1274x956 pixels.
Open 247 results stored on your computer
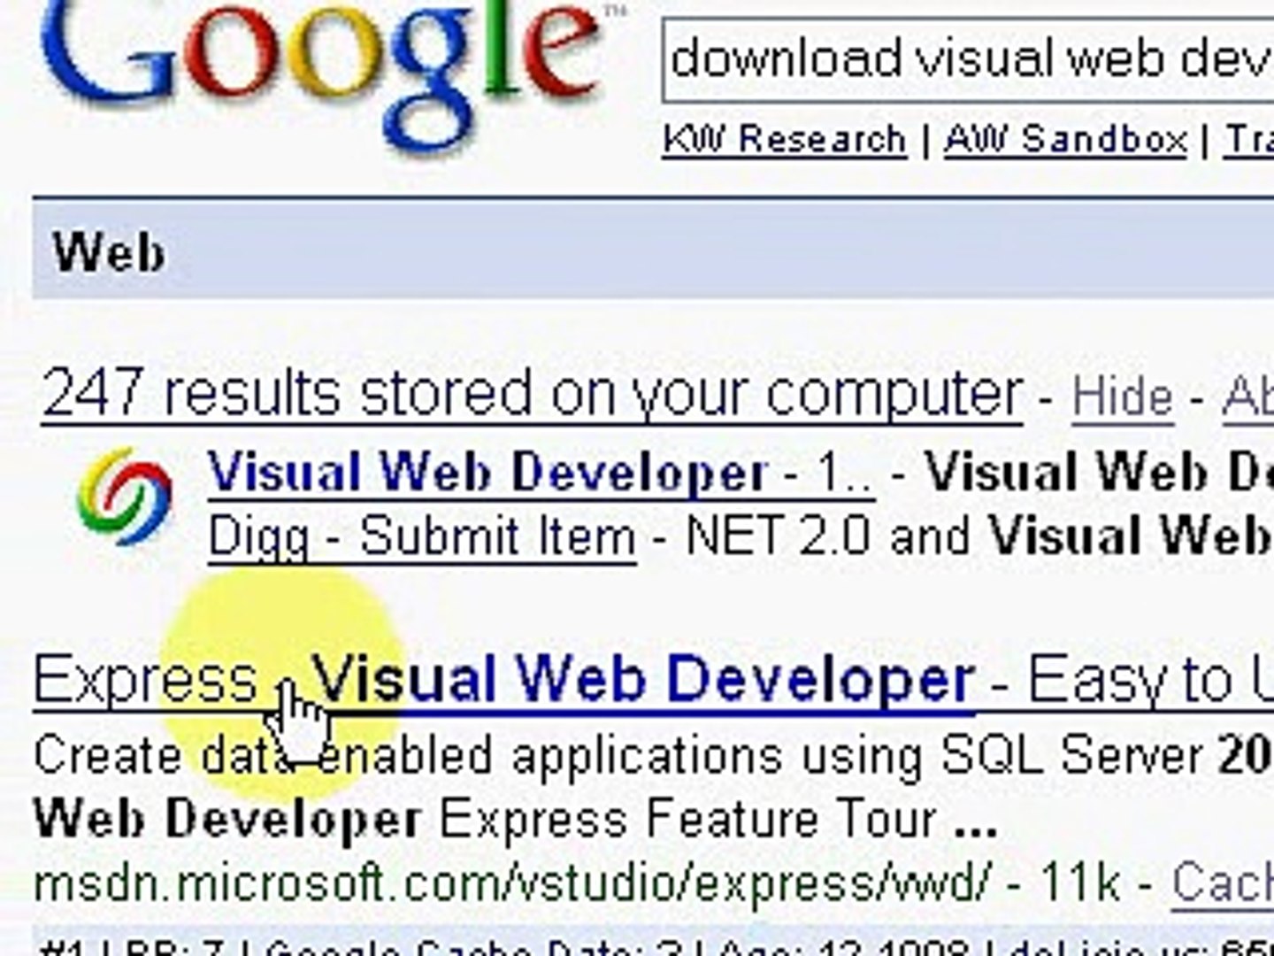(532, 394)
